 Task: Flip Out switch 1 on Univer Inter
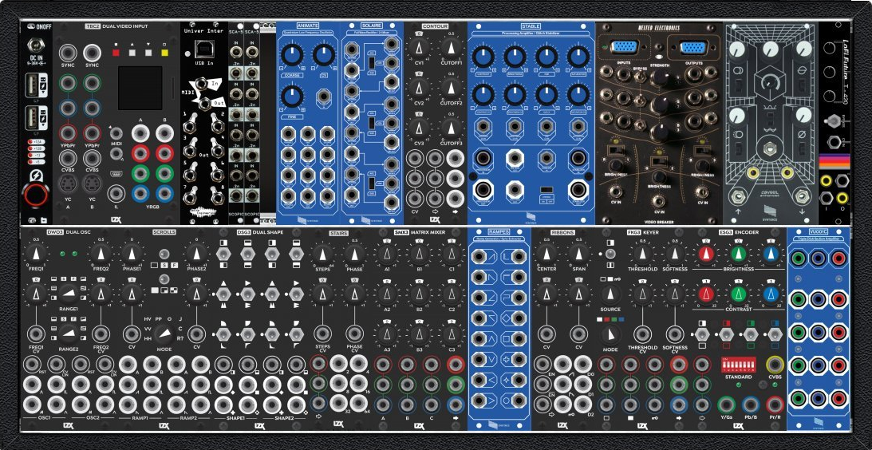pos(190,126)
